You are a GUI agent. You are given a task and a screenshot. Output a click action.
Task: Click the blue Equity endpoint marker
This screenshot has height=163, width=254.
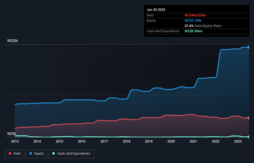pos(249,47)
